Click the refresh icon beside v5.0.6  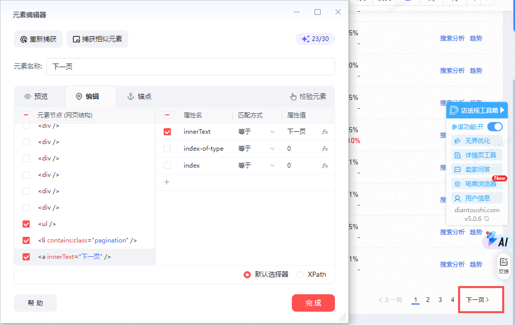click(486, 219)
